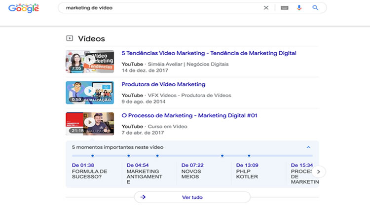Click the Google logo
The image size is (370, 208).
pyautogui.click(x=24, y=8)
